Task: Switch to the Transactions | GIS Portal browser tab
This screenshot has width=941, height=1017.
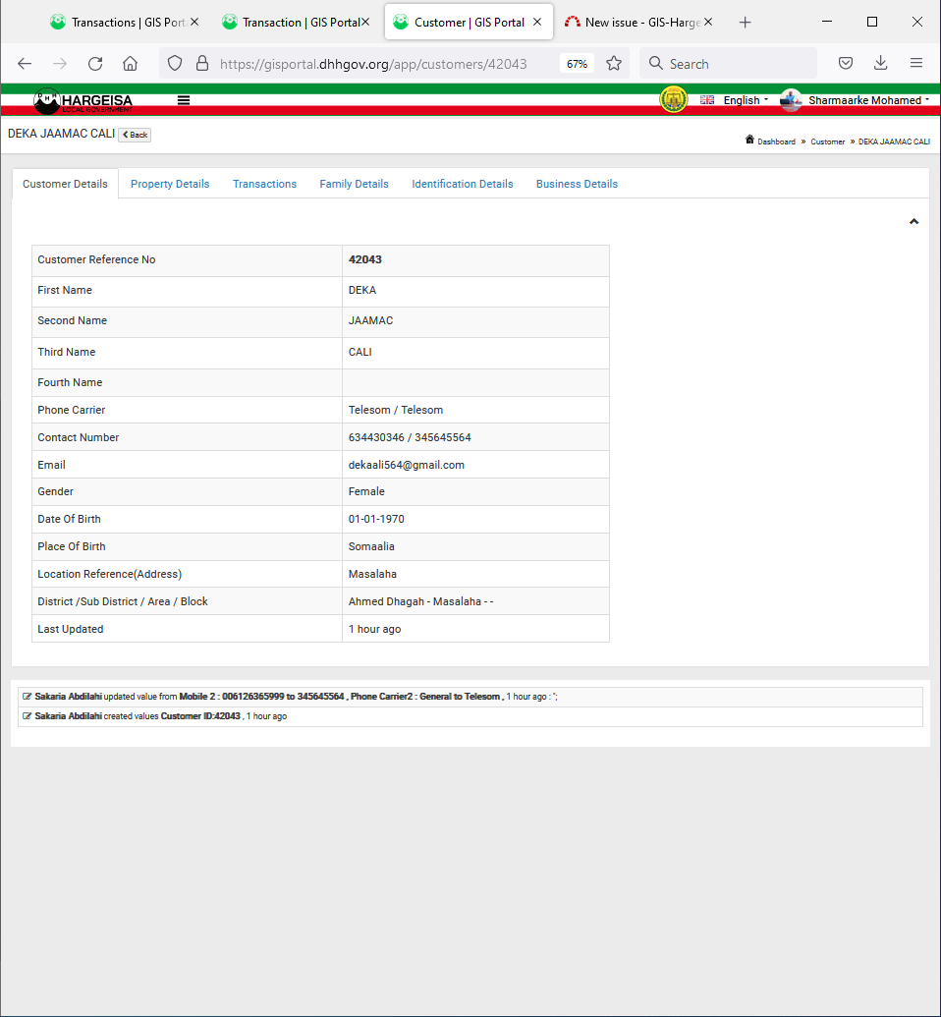Action: (123, 22)
